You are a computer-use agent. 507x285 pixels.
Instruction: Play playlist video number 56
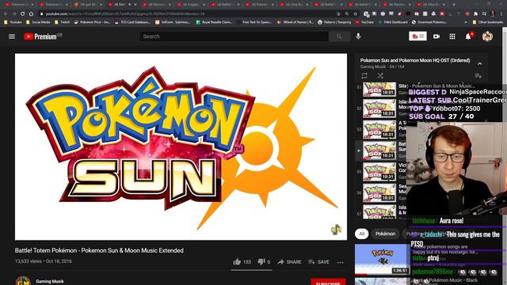[379, 192]
